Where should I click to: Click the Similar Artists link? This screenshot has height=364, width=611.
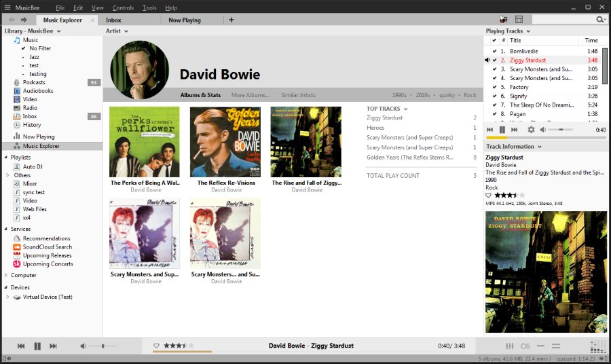[x=298, y=95]
